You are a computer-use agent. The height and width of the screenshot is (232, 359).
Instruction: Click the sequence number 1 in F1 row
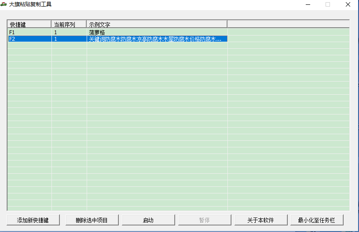(56, 32)
